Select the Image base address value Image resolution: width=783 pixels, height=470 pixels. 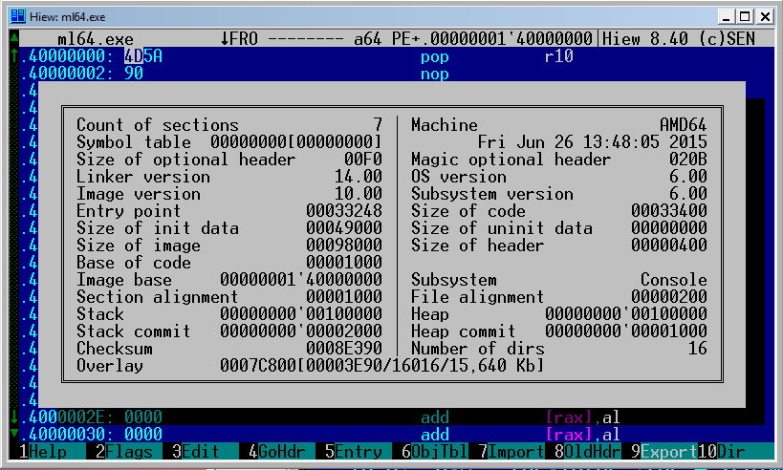click(x=300, y=280)
